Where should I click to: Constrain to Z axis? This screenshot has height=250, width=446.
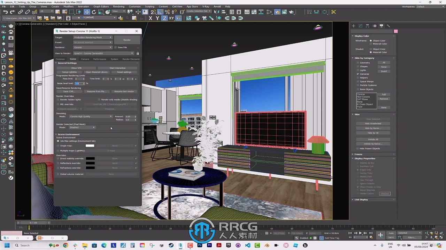[x=164, y=18]
